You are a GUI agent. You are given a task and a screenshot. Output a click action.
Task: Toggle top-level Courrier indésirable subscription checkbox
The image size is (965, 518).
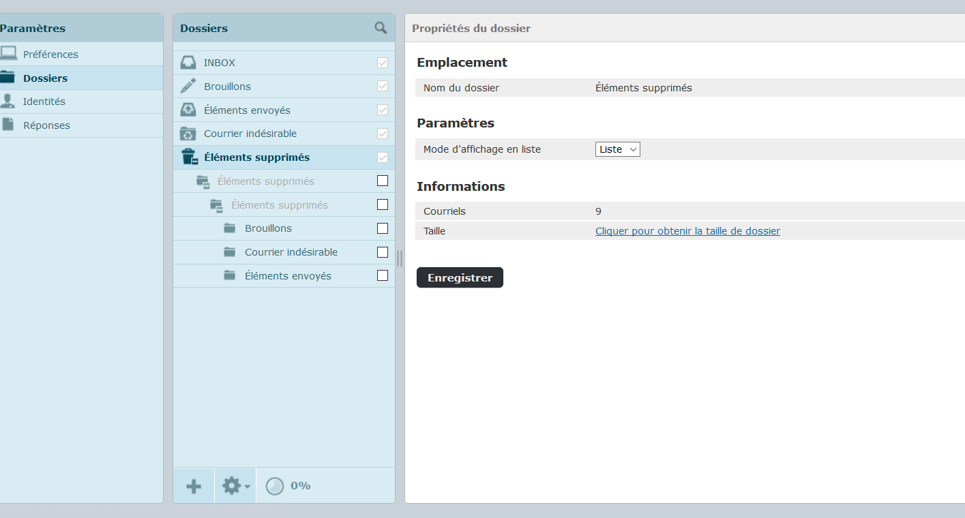(383, 134)
